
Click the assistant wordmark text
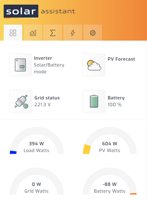coord(58,11)
